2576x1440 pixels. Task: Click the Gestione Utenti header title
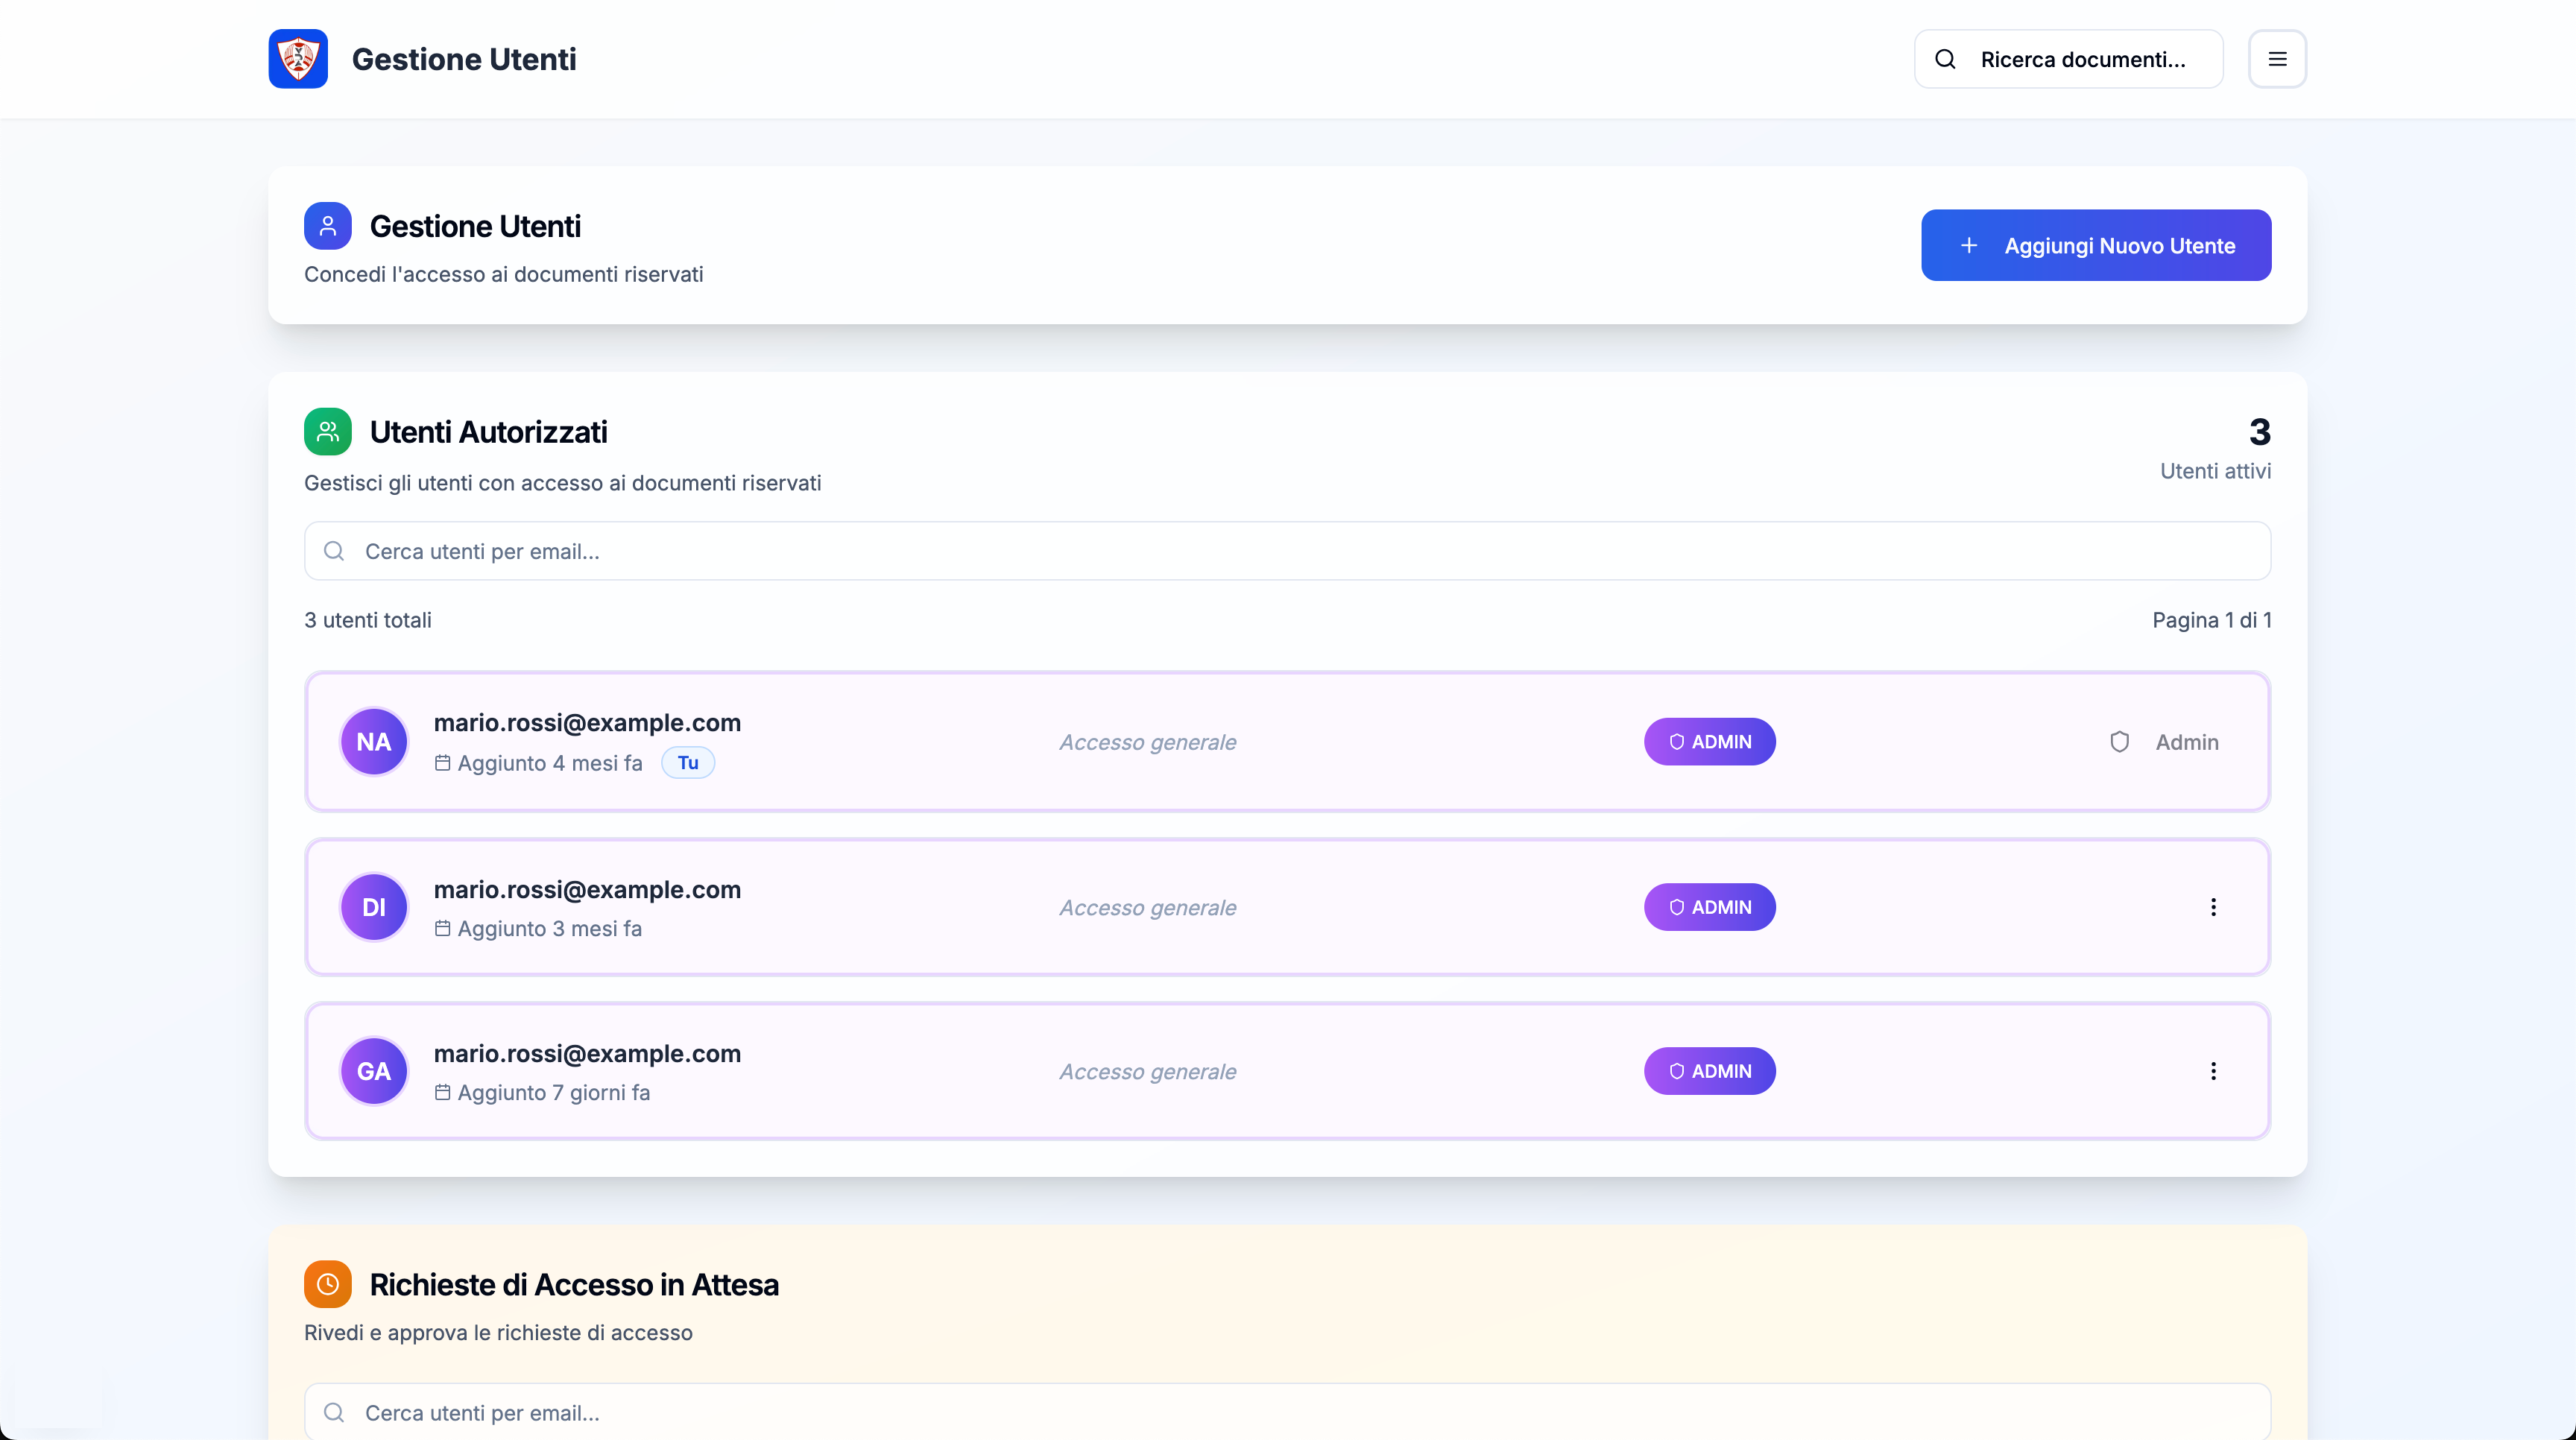pos(464,59)
